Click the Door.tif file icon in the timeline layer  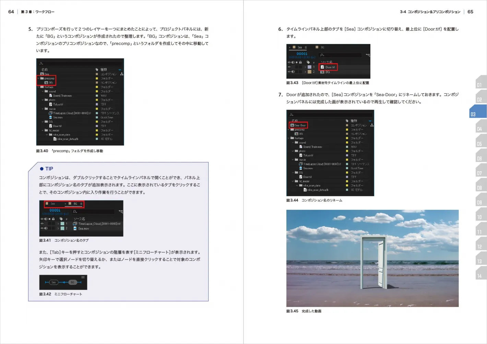point(322,67)
